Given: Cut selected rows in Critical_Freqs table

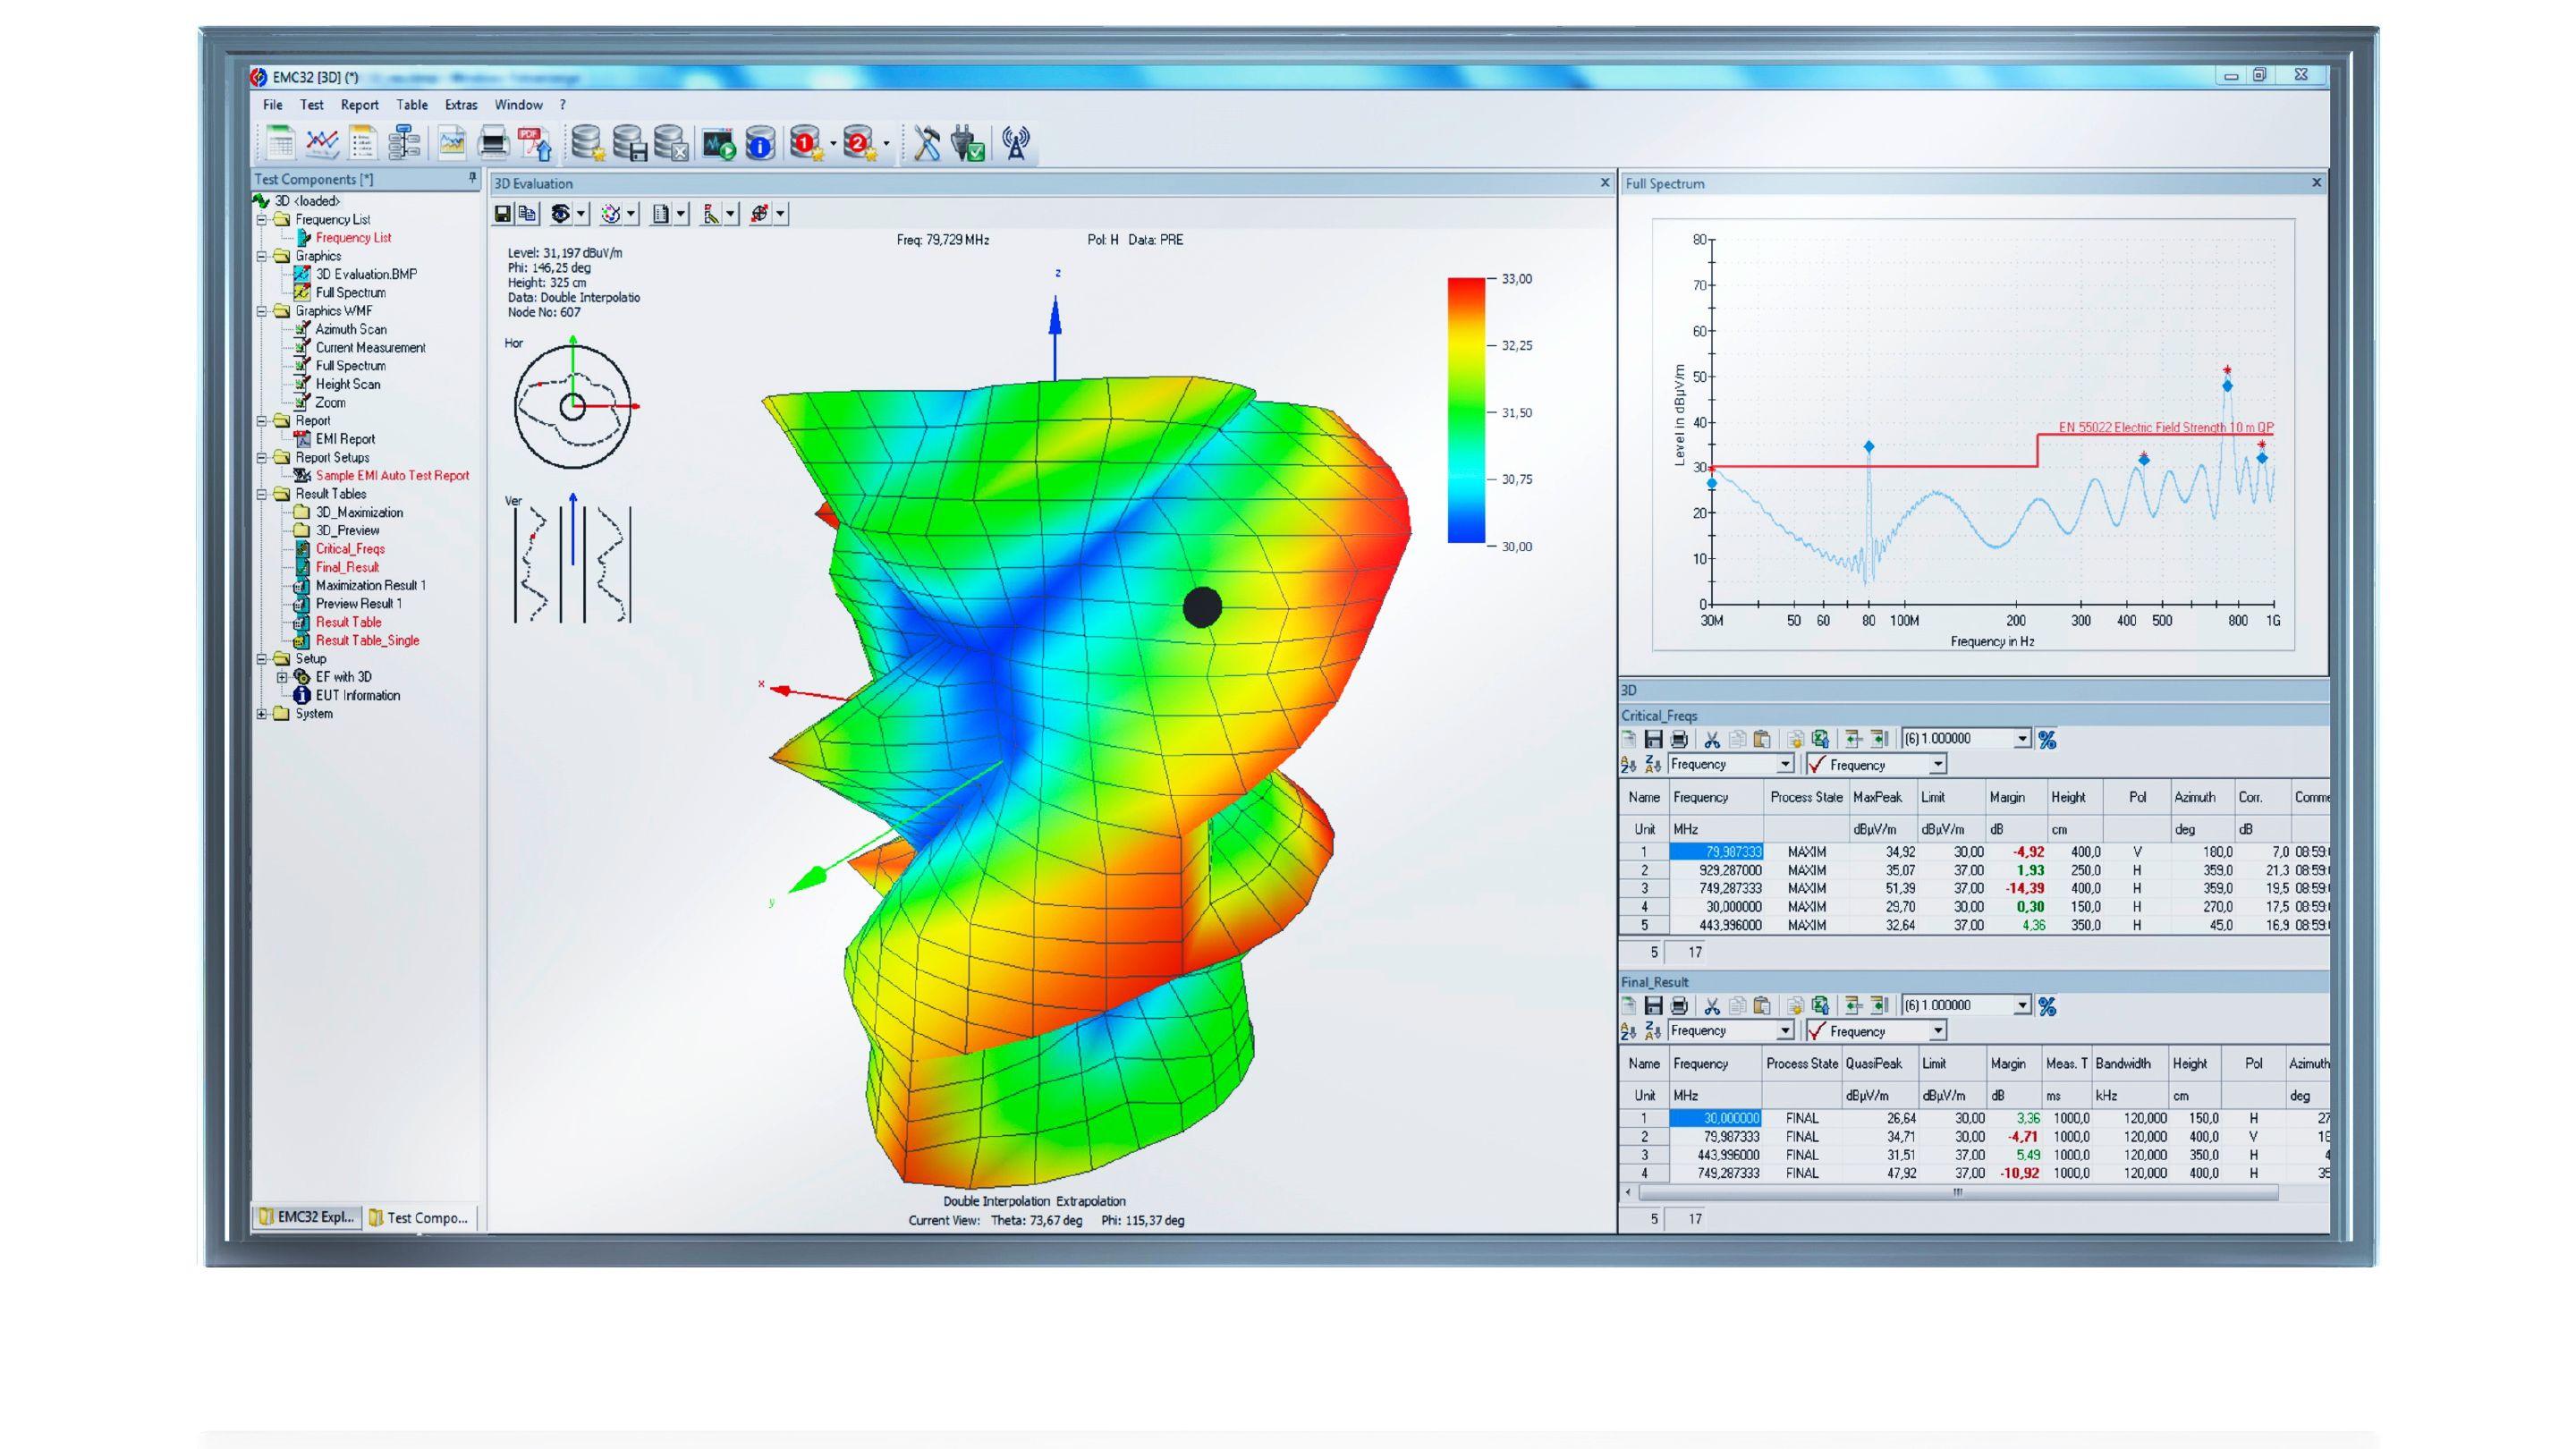Looking at the screenshot, I should pos(1713,739).
